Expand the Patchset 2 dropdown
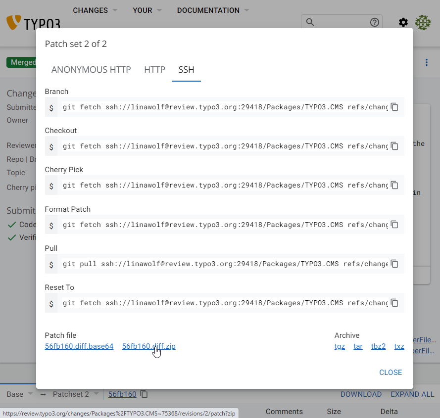The image size is (440, 418). (75, 394)
